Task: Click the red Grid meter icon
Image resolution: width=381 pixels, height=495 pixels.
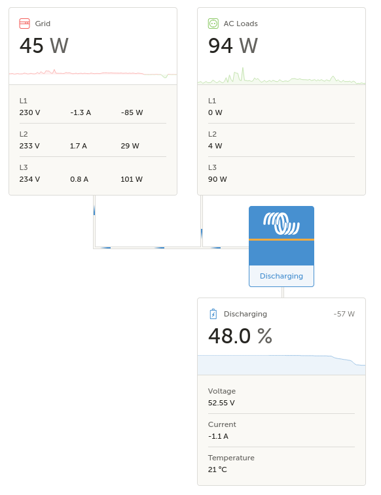Action: (25, 24)
